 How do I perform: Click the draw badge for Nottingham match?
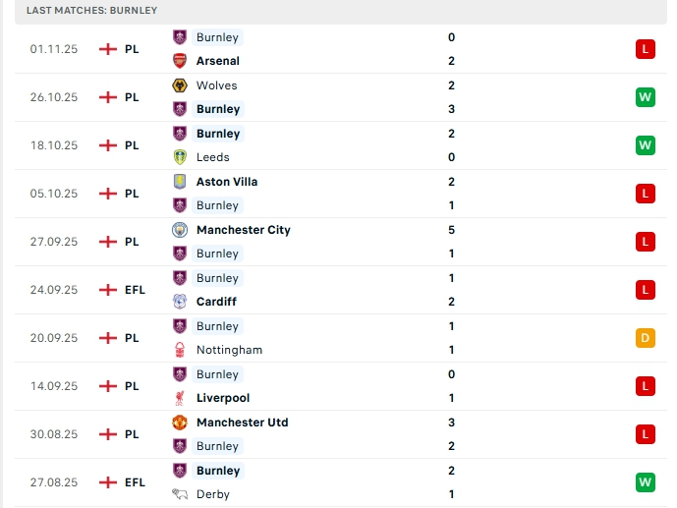click(645, 338)
